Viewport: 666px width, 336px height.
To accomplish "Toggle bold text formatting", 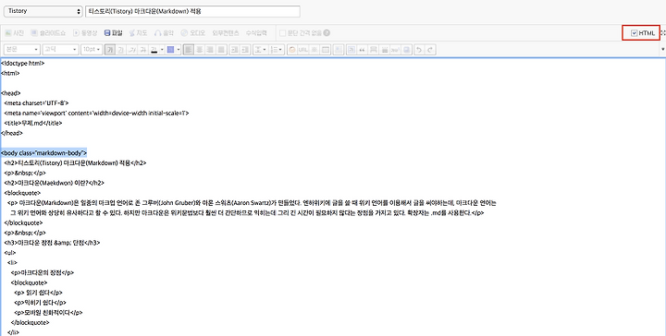I will tap(110, 50).
